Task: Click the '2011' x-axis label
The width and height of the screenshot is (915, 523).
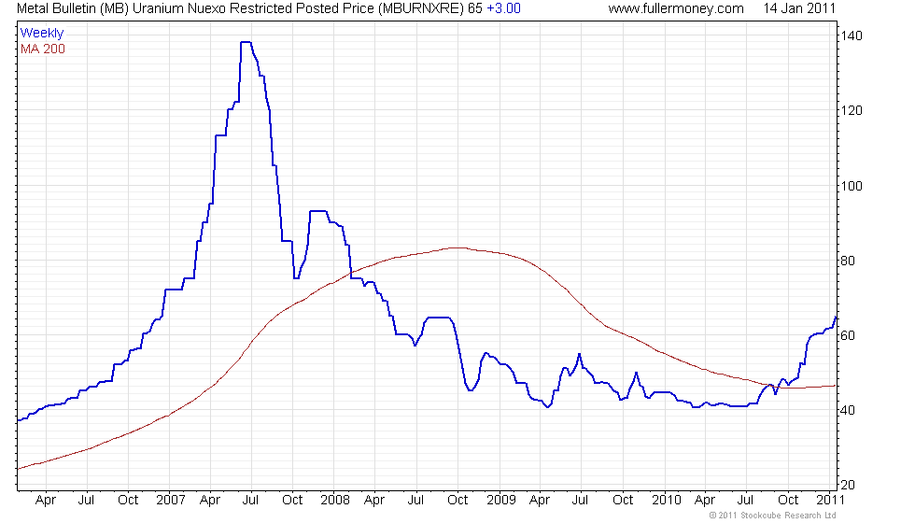Action: pyautogui.click(x=830, y=501)
